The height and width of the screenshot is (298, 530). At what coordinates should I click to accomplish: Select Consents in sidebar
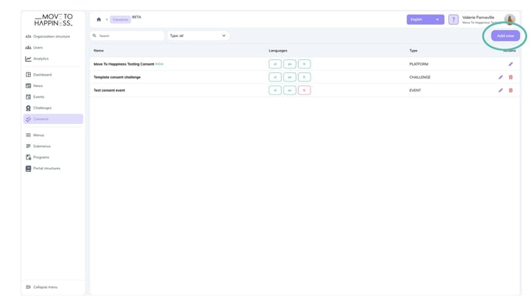(x=53, y=119)
